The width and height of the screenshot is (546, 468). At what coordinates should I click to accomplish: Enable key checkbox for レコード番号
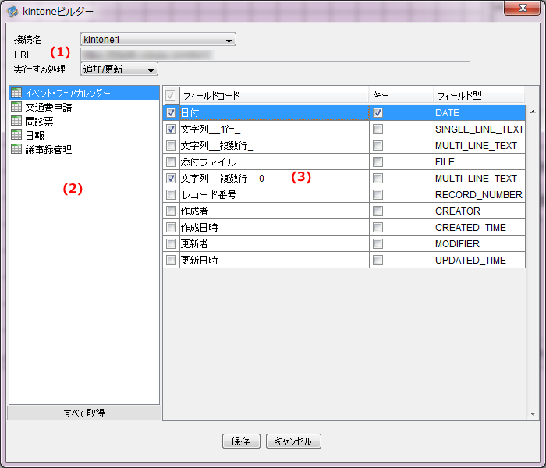click(378, 194)
